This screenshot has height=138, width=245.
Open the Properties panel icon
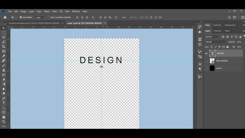(x=200, y=39)
